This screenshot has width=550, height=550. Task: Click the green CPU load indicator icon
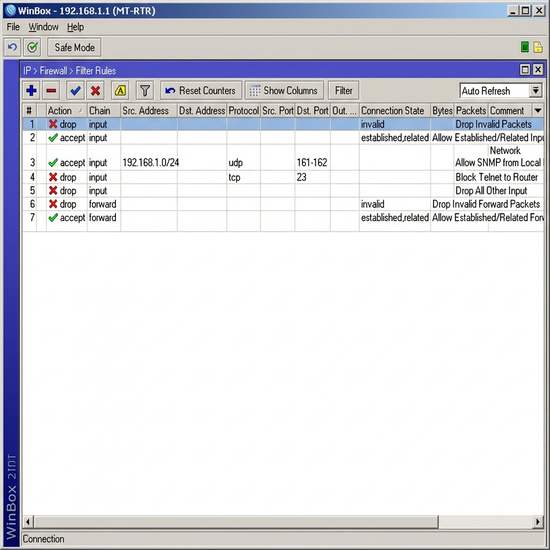[x=525, y=47]
